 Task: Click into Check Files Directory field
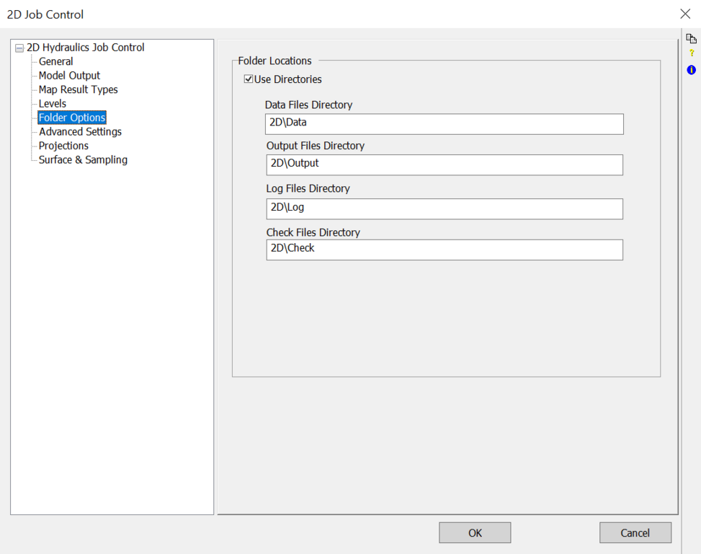click(x=444, y=249)
